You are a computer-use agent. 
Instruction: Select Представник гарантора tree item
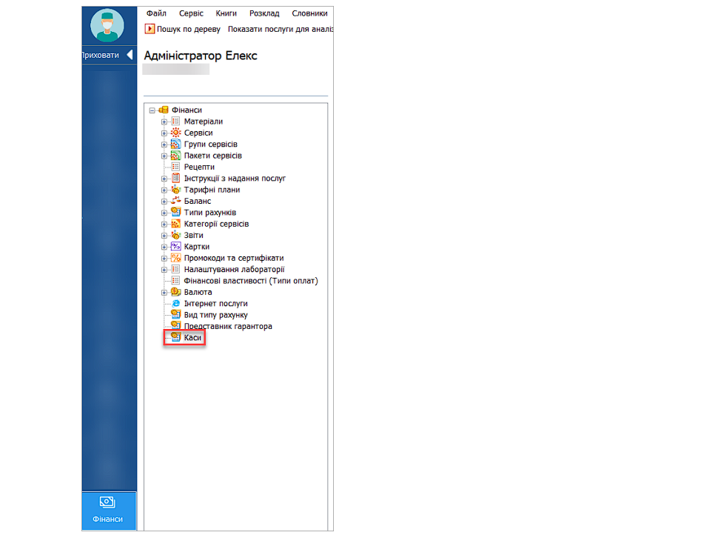coord(228,327)
